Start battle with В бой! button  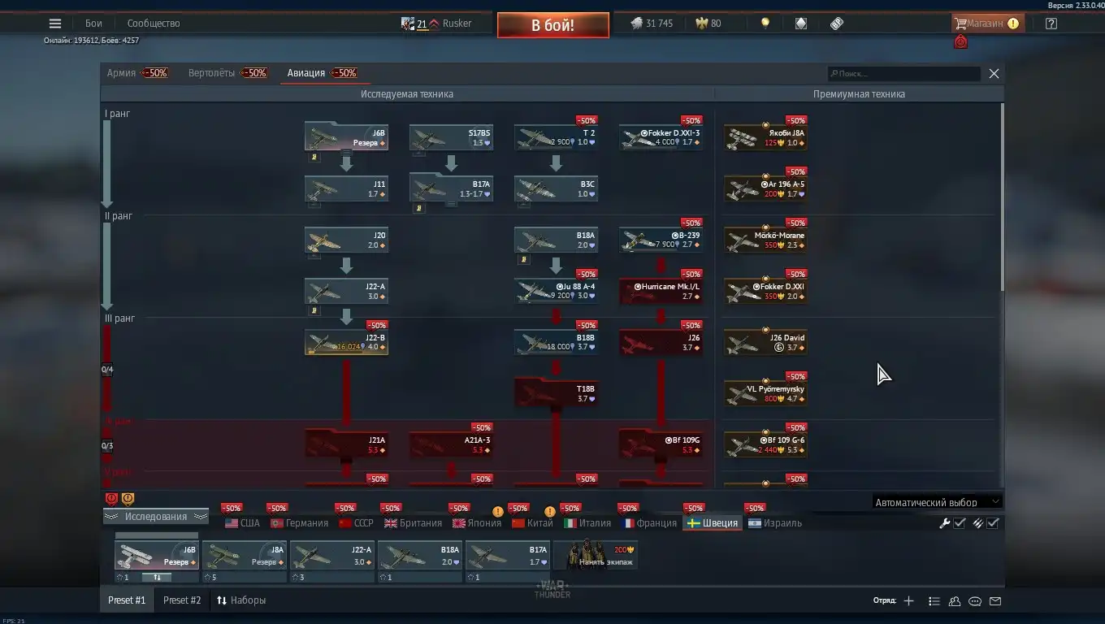(552, 25)
